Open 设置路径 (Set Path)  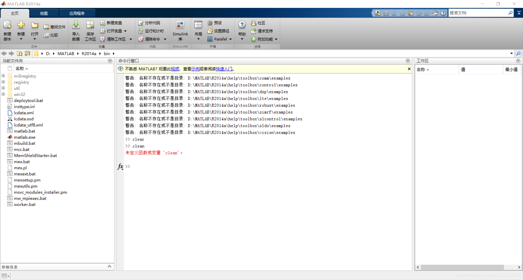click(x=218, y=31)
